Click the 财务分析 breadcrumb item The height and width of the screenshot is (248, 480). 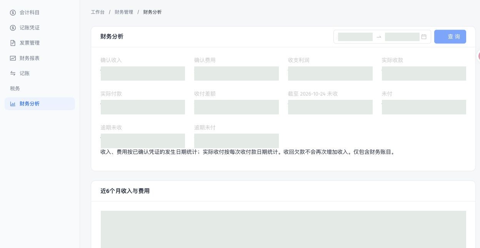152,12
